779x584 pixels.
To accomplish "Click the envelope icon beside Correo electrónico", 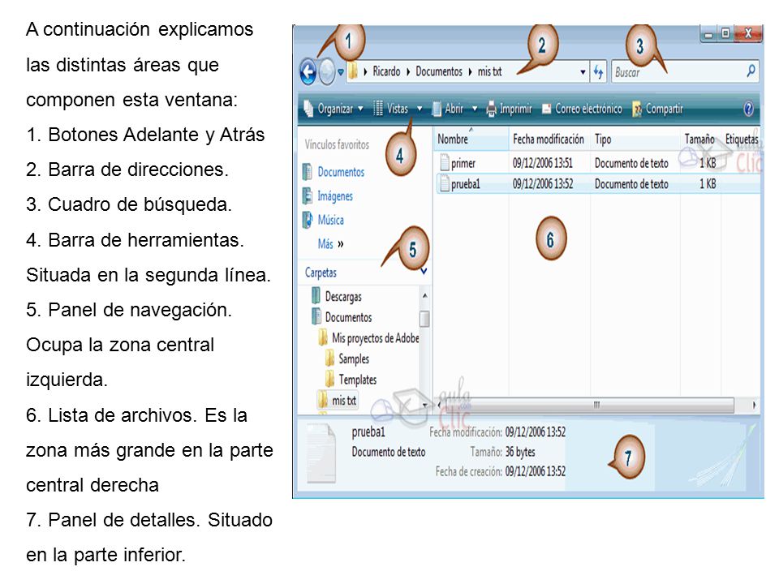I will click(546, 109).
